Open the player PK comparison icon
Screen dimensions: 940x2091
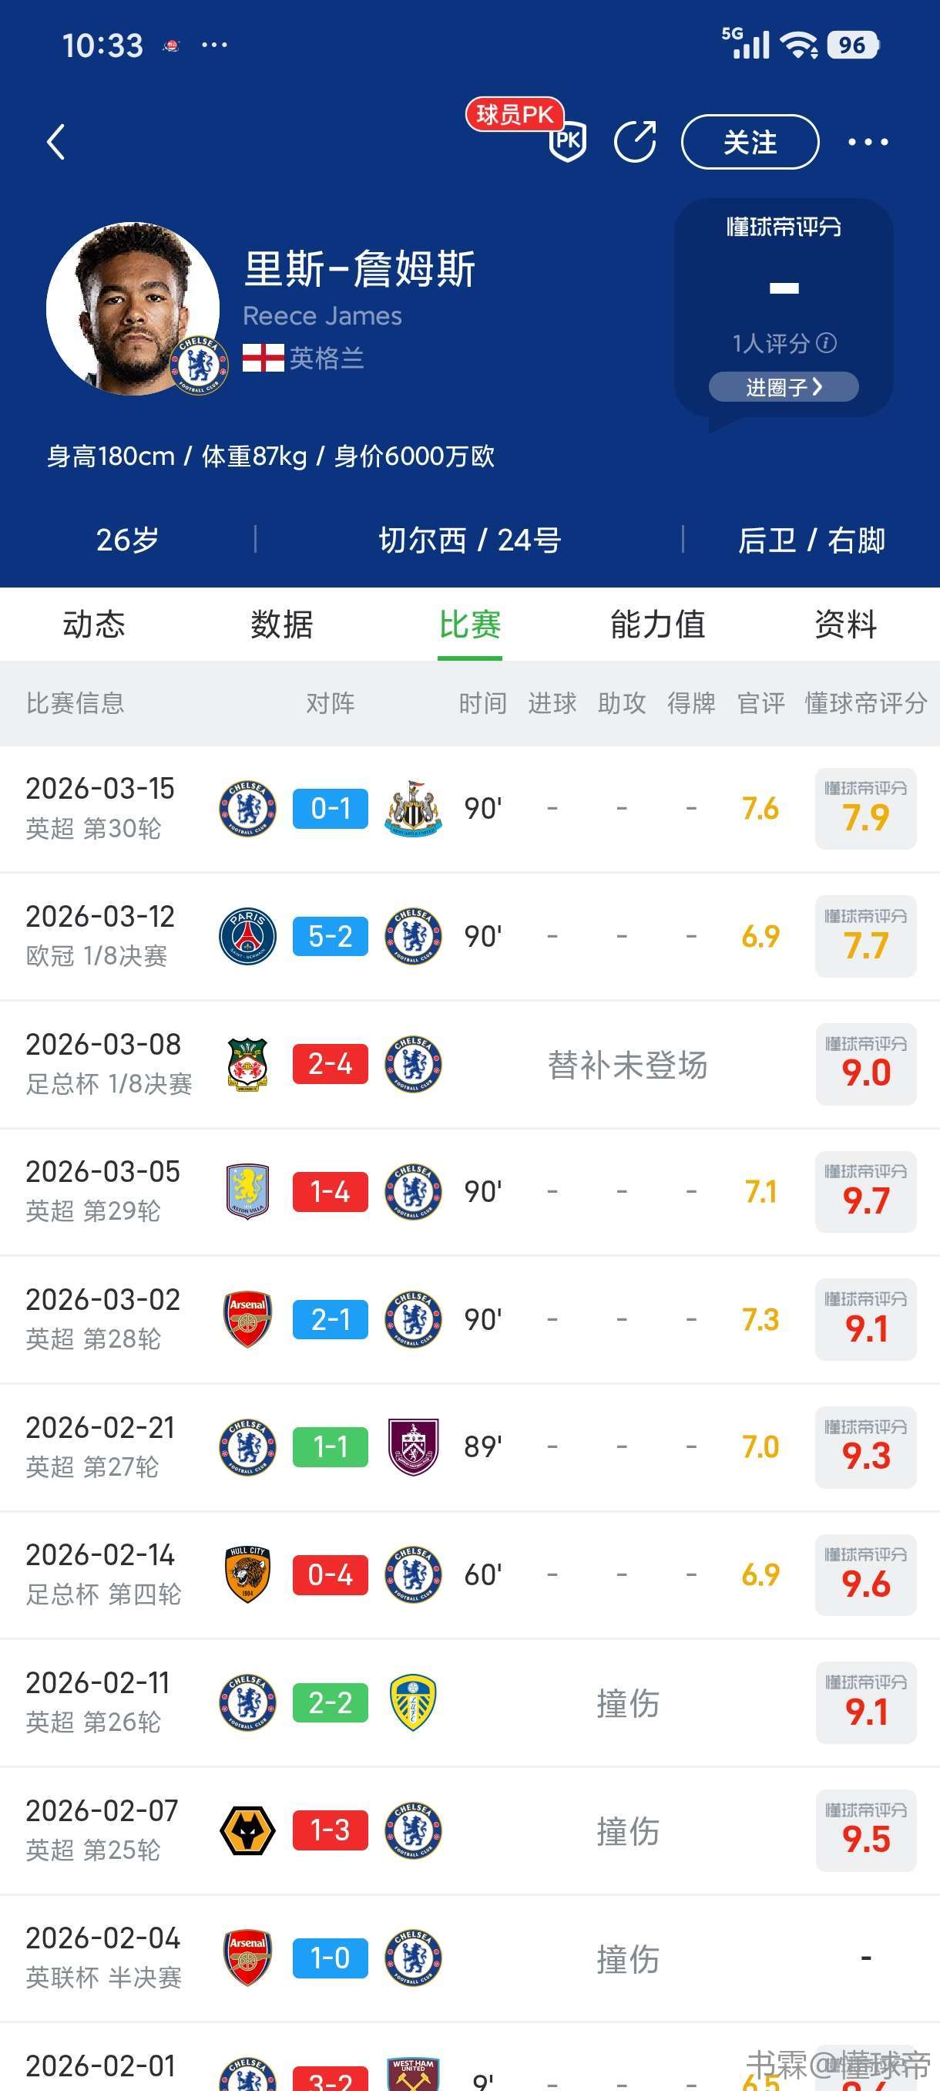[x=567, y=141]
